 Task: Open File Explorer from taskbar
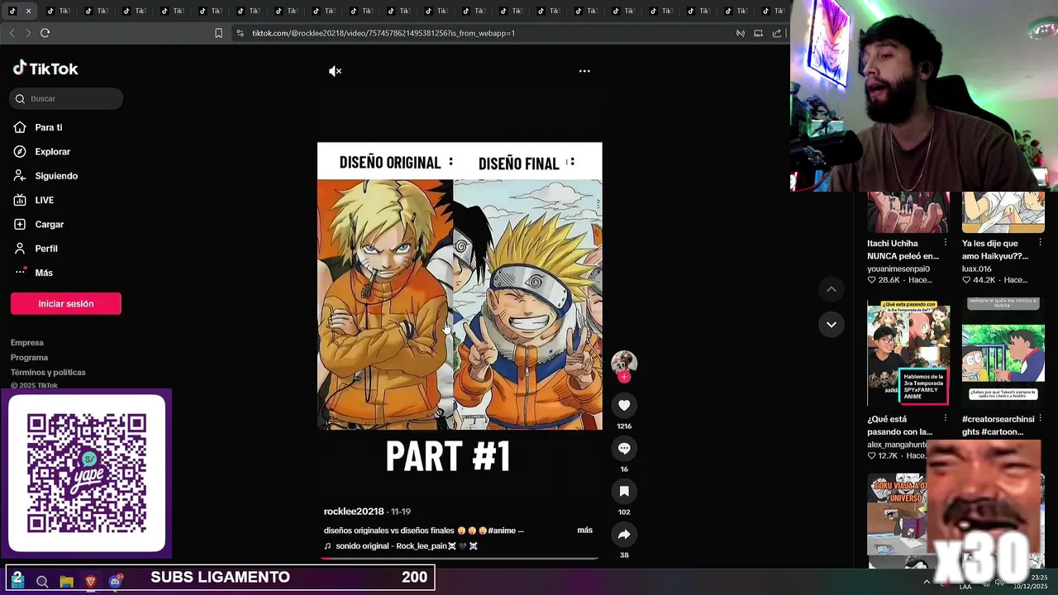coord(66,581)
